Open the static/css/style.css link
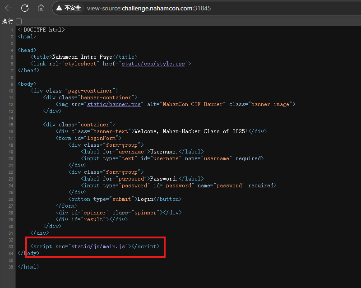This screenshot has height=288, width=361. [153, 64]
